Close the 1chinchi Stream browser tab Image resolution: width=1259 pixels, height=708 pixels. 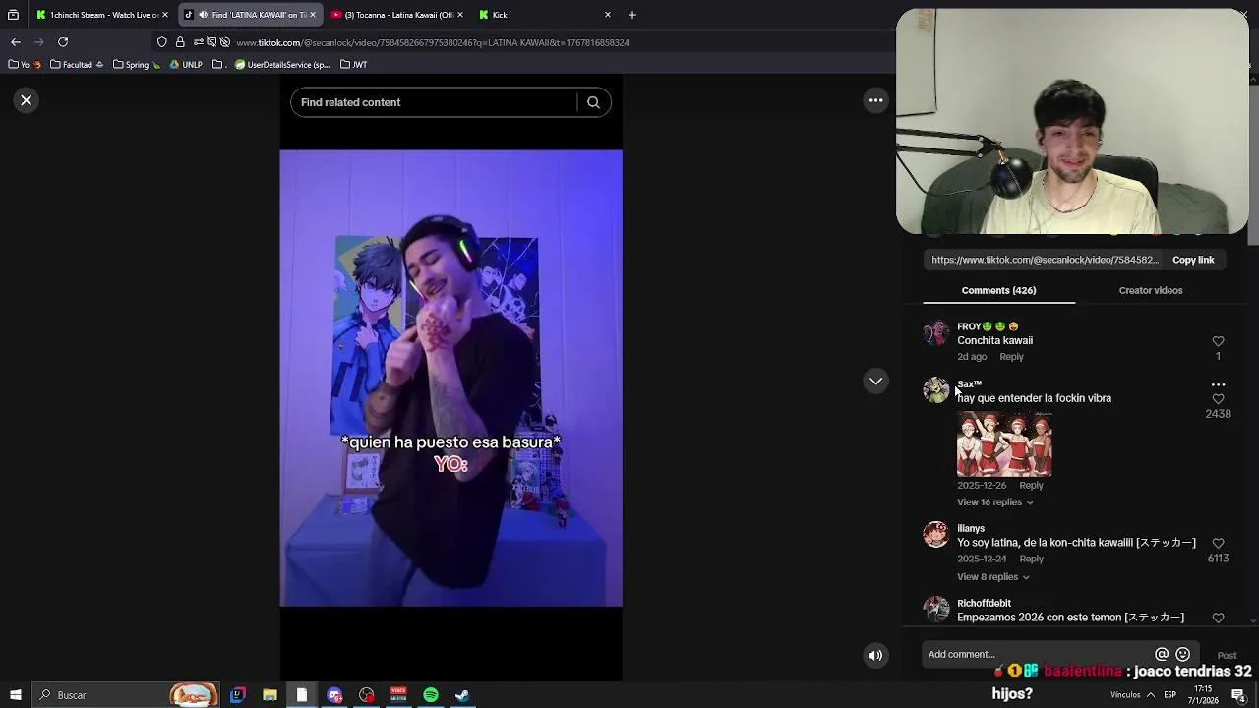tap(165, 15)
